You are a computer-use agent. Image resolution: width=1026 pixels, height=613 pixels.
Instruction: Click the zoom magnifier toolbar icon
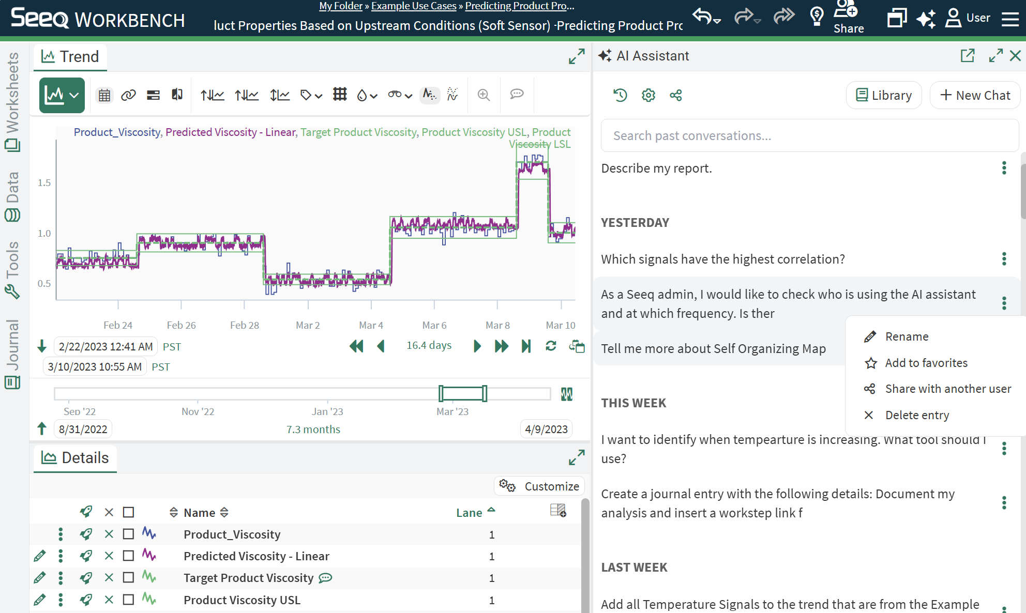click(484, 95)
